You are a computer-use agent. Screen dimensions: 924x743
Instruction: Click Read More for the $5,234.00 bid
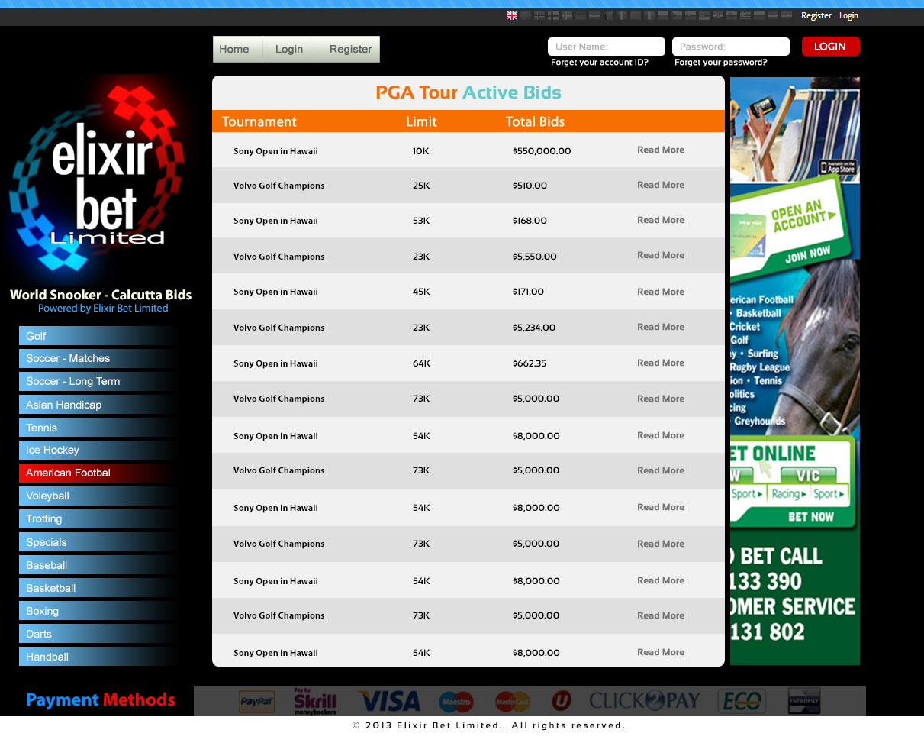click(x=661, y=327)
